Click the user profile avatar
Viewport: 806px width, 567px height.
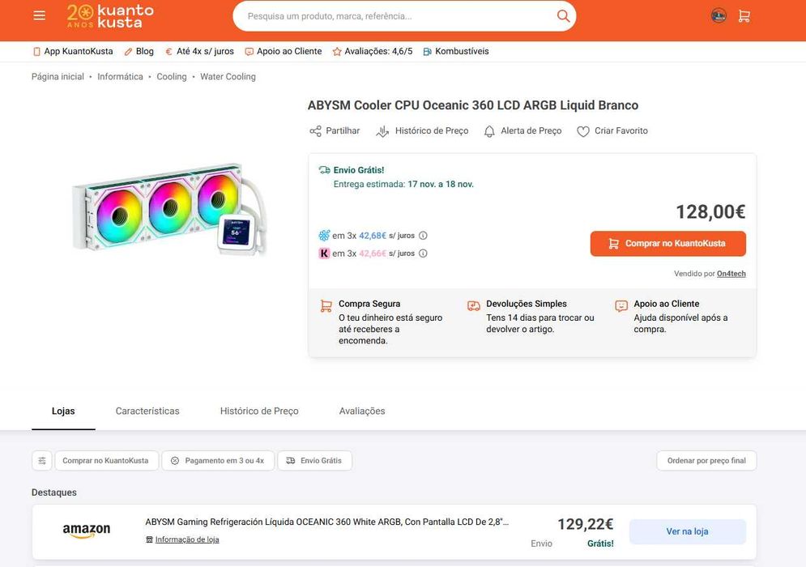[719, 15]
